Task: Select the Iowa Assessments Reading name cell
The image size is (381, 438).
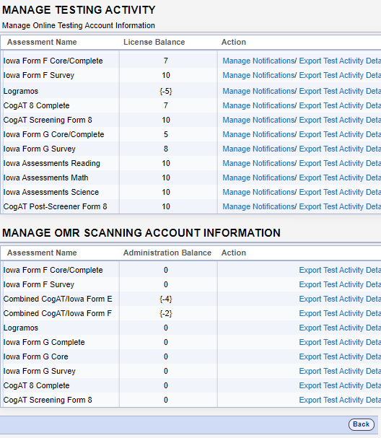Action: click(52, 163)
